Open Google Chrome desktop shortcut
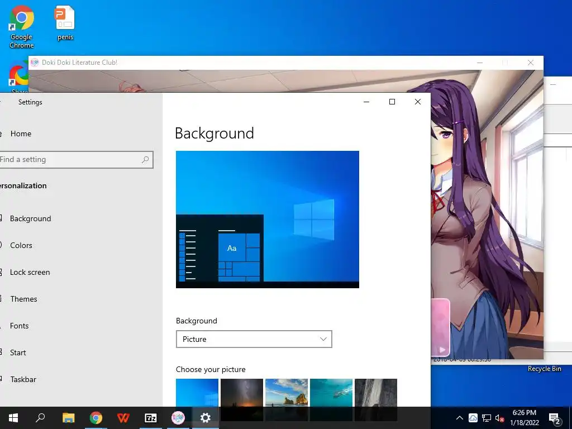The width and height of the screenshot is (572, 429). point(22,27)
